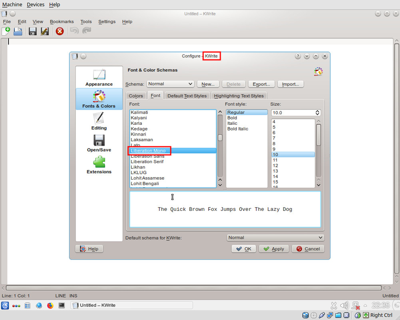The image size is (400, 320).
Task: Click the Undo toolbar icon
Action: 74,31
